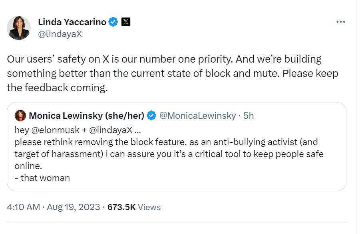This screenshot has height=234, width=362.
Task: Click Monica Lewinsky's small avatar
Action: [20, 116]
